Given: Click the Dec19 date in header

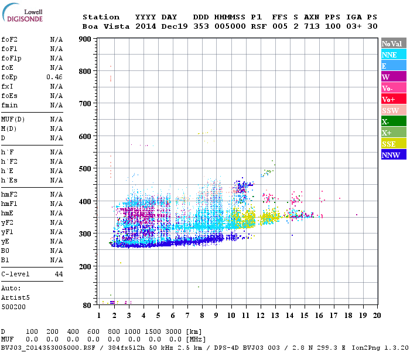Looking at the screenshot, I should click(175, 26).
